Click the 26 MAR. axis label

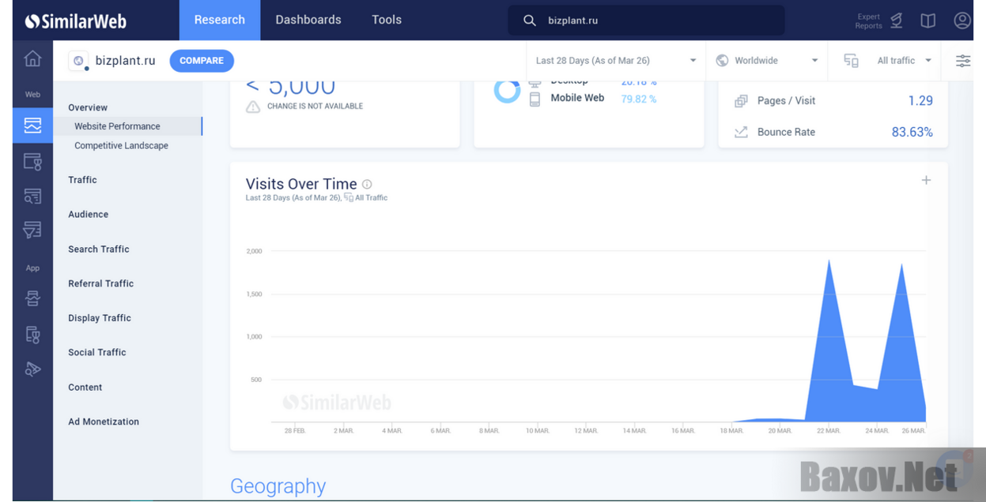(x=913, y=431)
